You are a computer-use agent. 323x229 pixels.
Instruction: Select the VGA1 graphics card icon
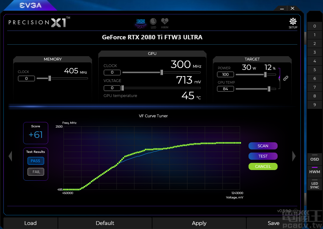point(141,23)
